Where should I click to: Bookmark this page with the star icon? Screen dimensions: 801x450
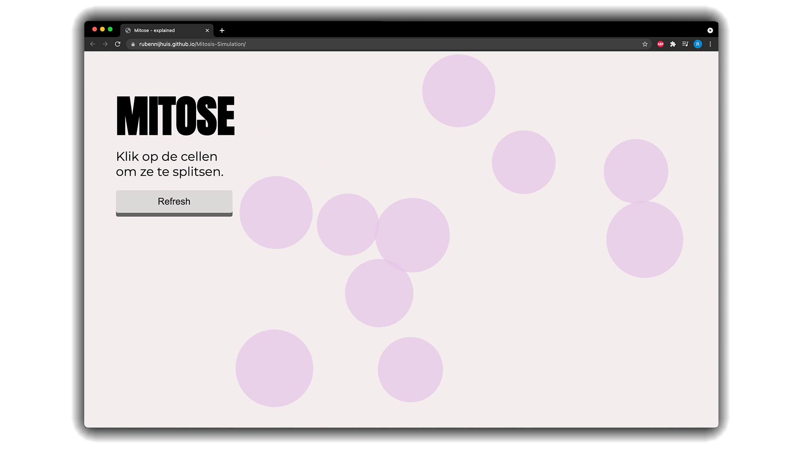pyautogui.click(x=645, y=44)
